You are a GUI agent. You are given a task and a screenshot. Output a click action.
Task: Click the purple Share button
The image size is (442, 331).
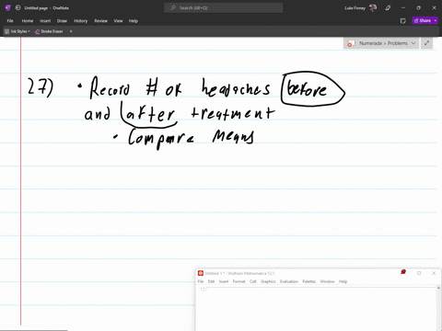(423, 20)
